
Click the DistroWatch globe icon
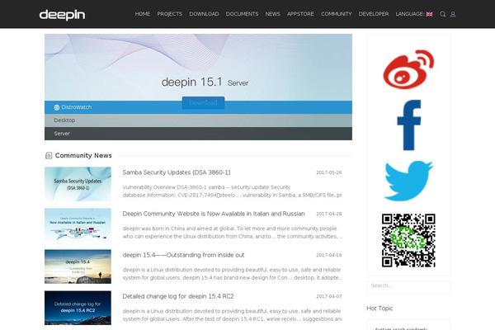[x=56, y=107]
